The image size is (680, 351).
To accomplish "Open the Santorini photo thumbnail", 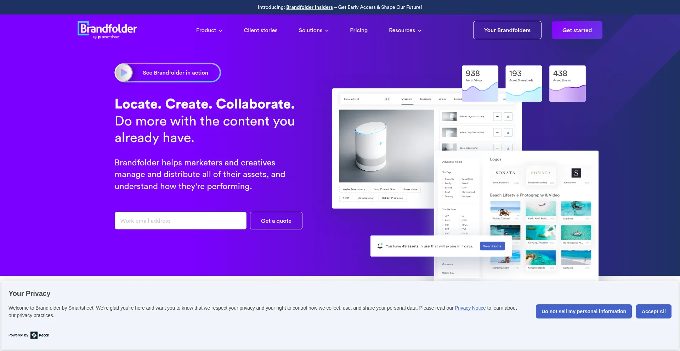I will [576, 258].
